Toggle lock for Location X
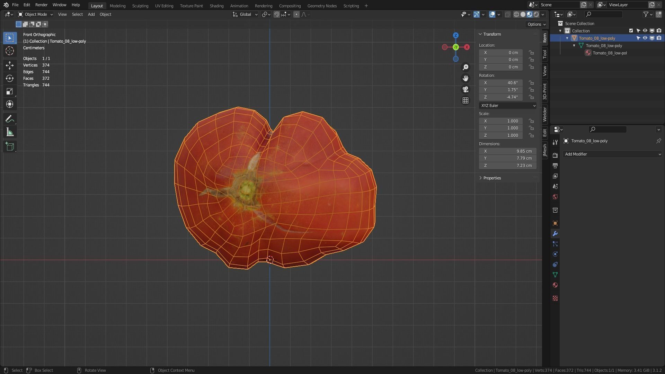 pos(531,53)
